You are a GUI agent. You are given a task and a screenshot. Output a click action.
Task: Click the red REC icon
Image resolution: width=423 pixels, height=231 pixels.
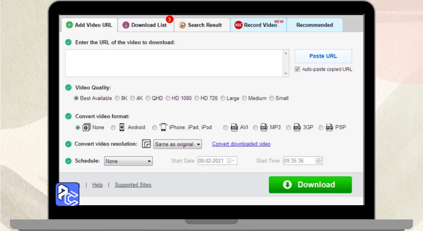238,25
